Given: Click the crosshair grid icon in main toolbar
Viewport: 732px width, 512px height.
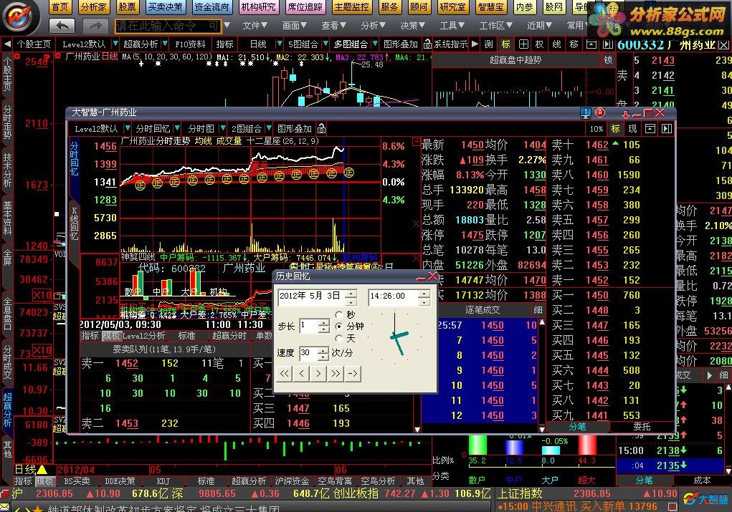Looking at the screenshot, I should click(524, 44).
